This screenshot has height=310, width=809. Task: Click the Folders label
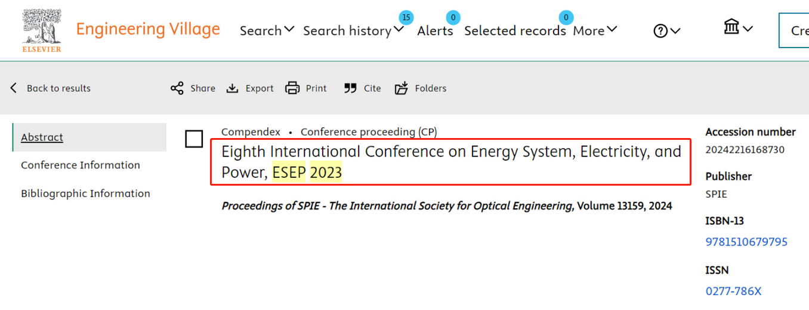pos(431,88)
